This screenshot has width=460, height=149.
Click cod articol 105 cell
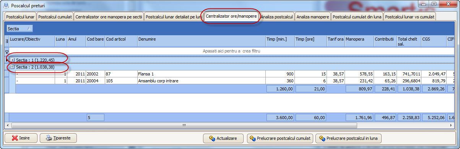click(121, 81)
